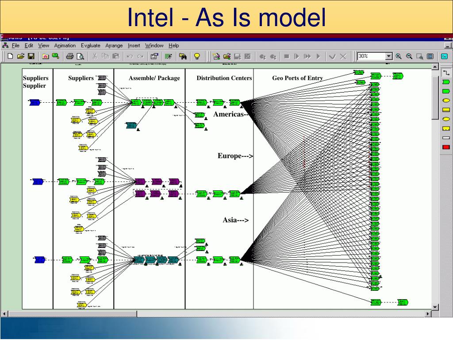Open the zoom percentage dropdown arrow
The height and width of the screenshot is (340, 453).
pyautogui.click(x=389, y=56)
